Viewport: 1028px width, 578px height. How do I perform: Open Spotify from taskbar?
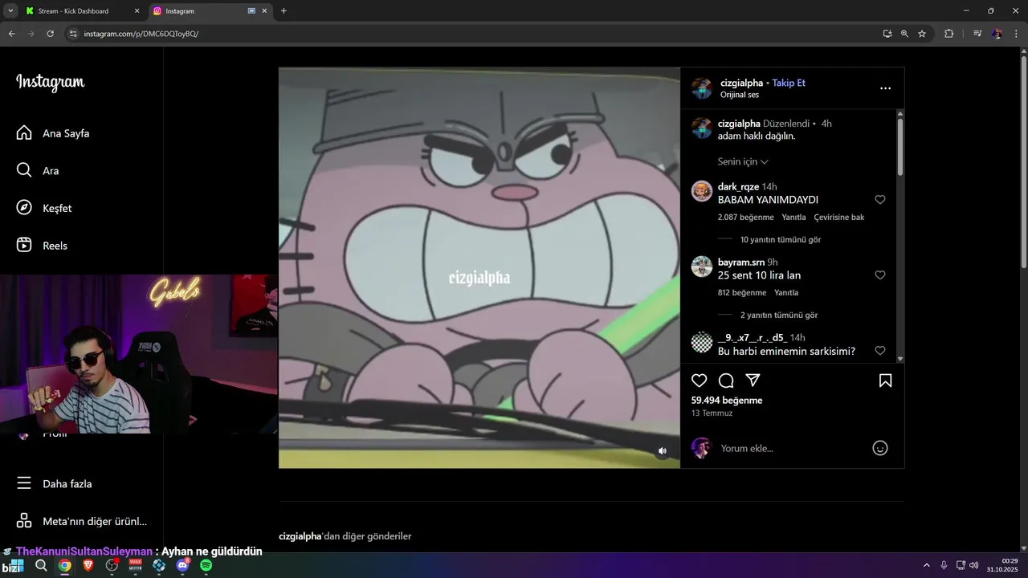(x=206, y=565)
